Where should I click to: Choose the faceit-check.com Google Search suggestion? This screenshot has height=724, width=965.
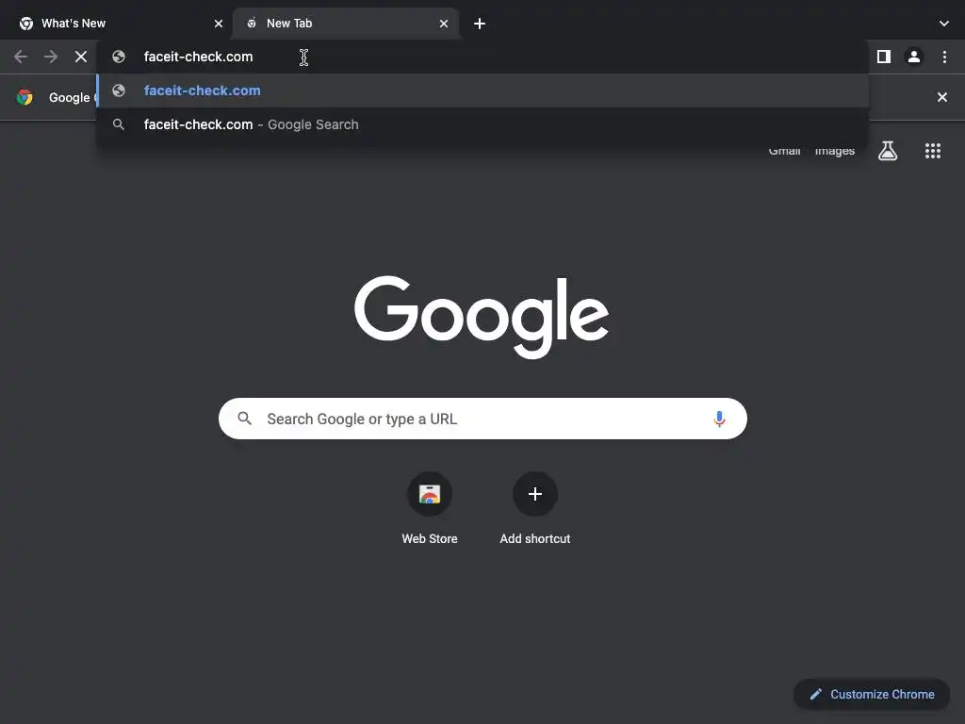click(x=482, y=124)
